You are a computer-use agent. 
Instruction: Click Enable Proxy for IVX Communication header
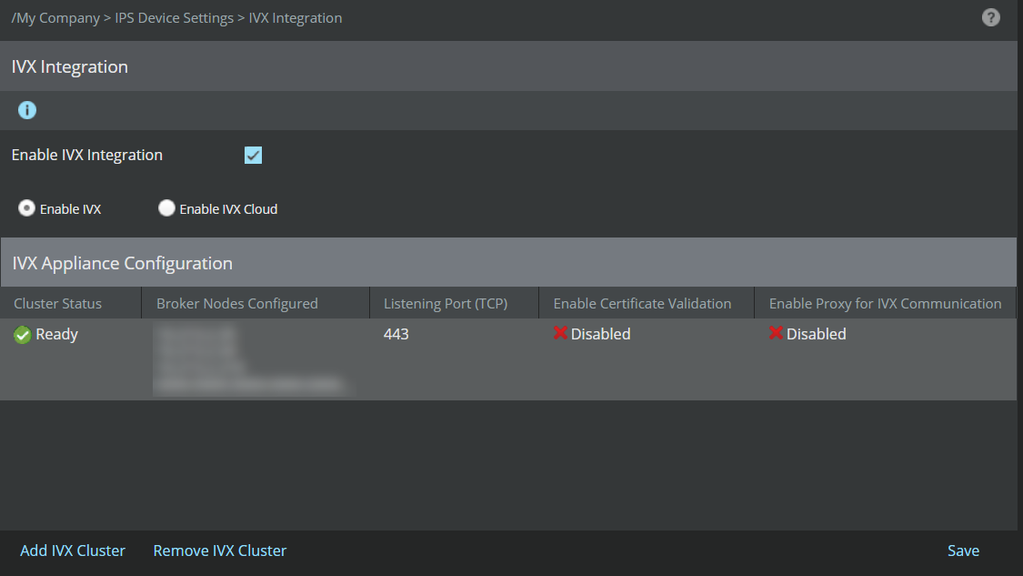885,304
